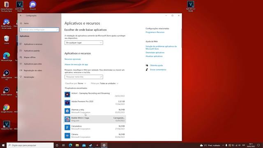Click the Adobe Premiere Pro 2020 app icon

coord(67,103)
